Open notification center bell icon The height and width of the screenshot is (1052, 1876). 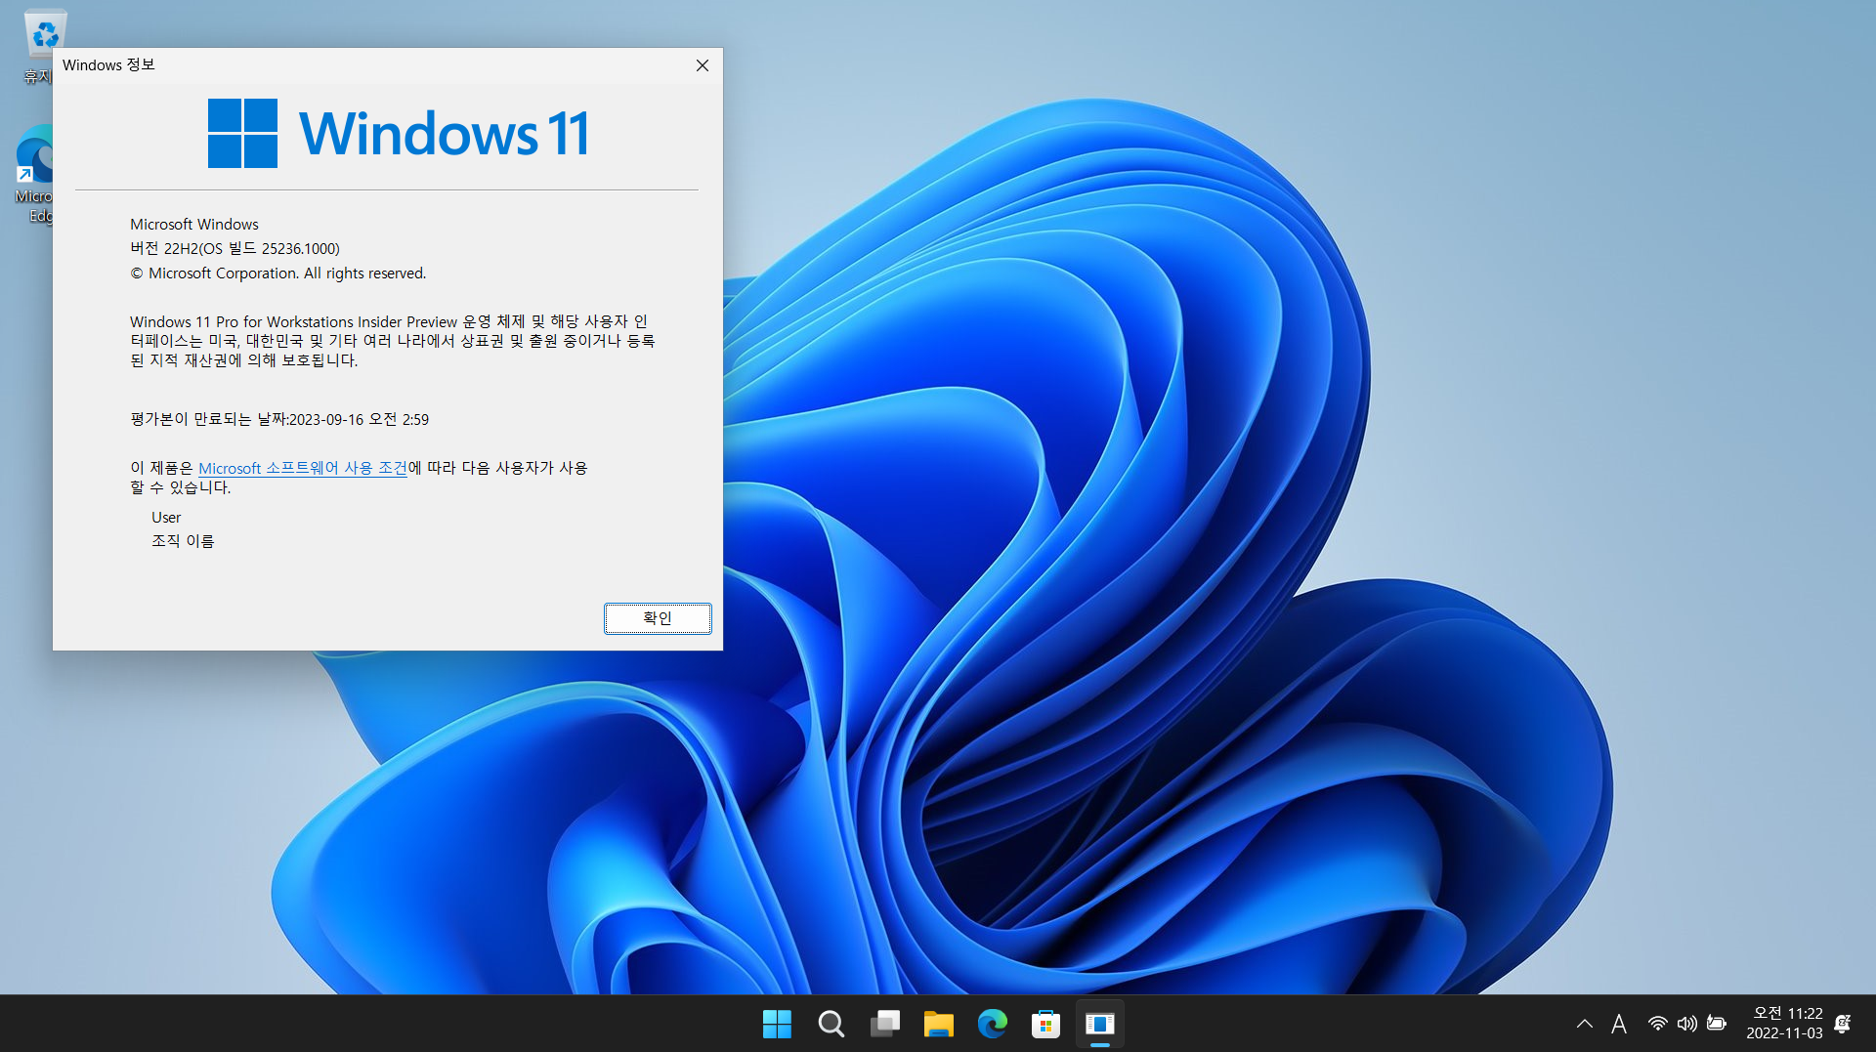click(1843, 1024)
